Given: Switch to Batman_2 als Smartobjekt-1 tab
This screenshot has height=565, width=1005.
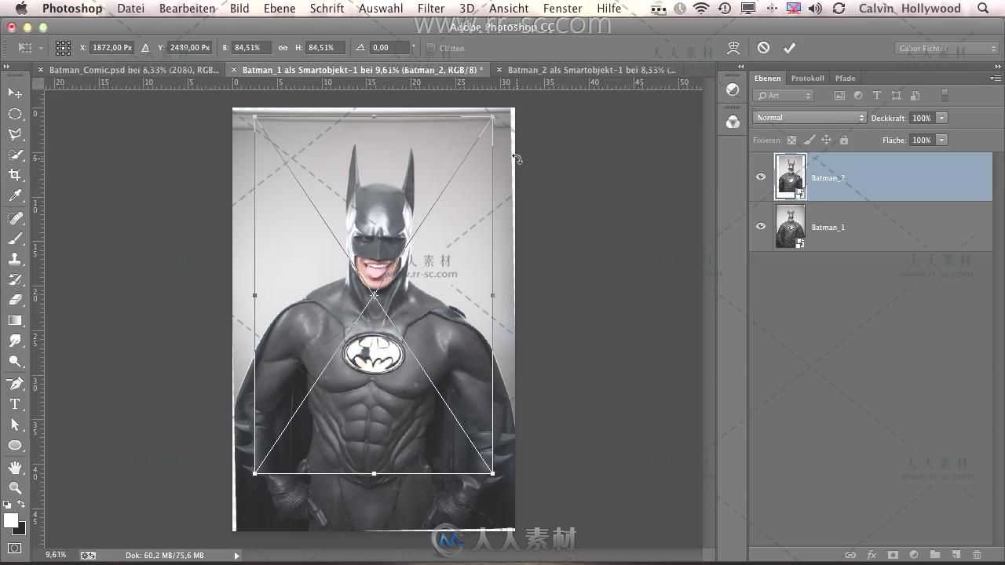Looking at the screenshot, I should pyautogui.click(x=591, y=70).
